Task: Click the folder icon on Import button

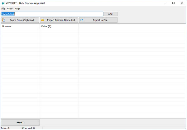Action: pos(42,20)
